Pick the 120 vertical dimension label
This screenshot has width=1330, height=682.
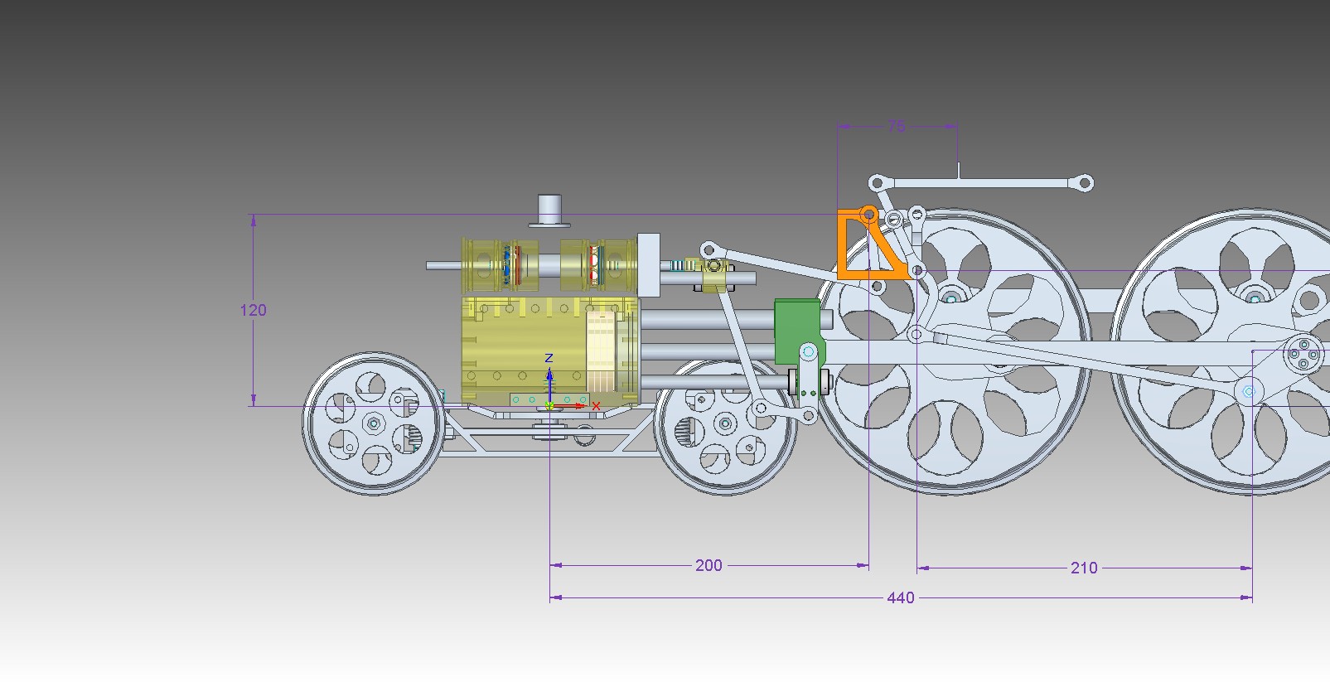(253, 310)
